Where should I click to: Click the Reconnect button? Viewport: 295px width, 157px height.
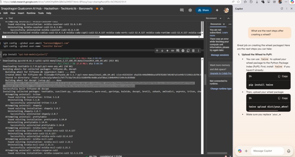click(x=211, y=18)
